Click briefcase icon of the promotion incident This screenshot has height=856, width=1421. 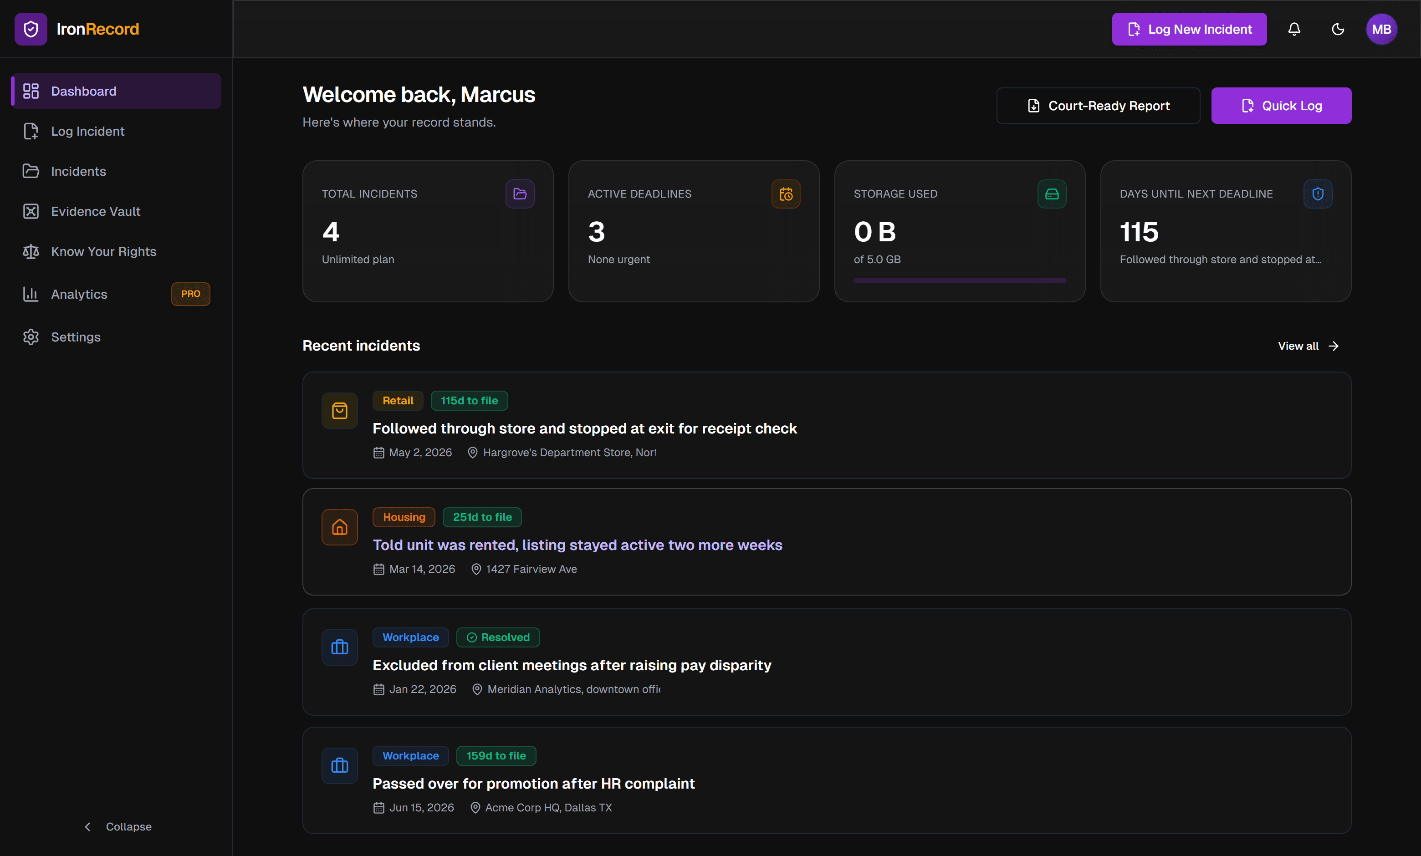[x=340, y=765]
